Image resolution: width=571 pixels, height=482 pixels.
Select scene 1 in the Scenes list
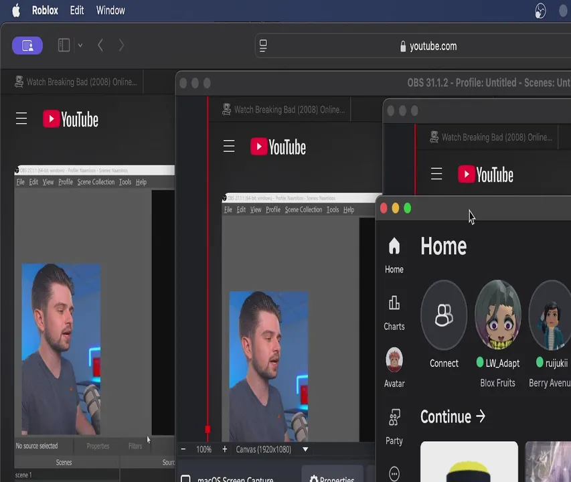tap(23, 475)
